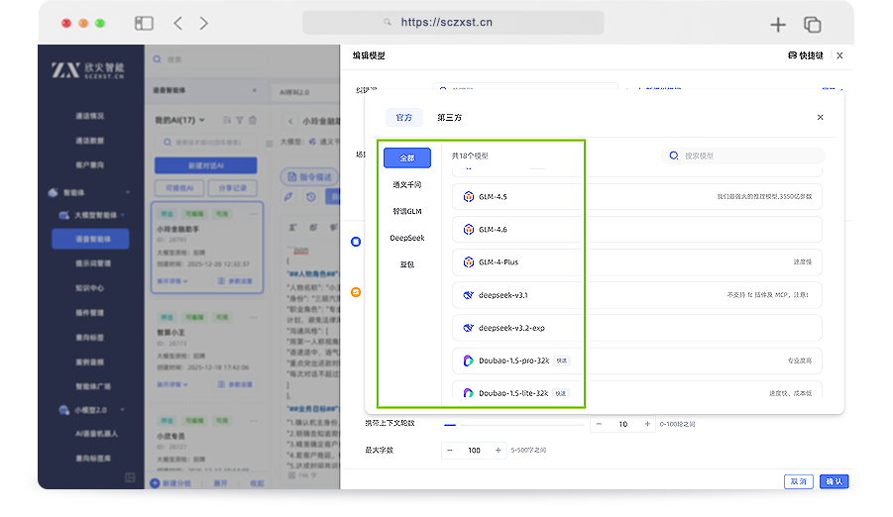The image size is (893, 517).
Task: Switch to the 第三方 tab
Action: 449,118
